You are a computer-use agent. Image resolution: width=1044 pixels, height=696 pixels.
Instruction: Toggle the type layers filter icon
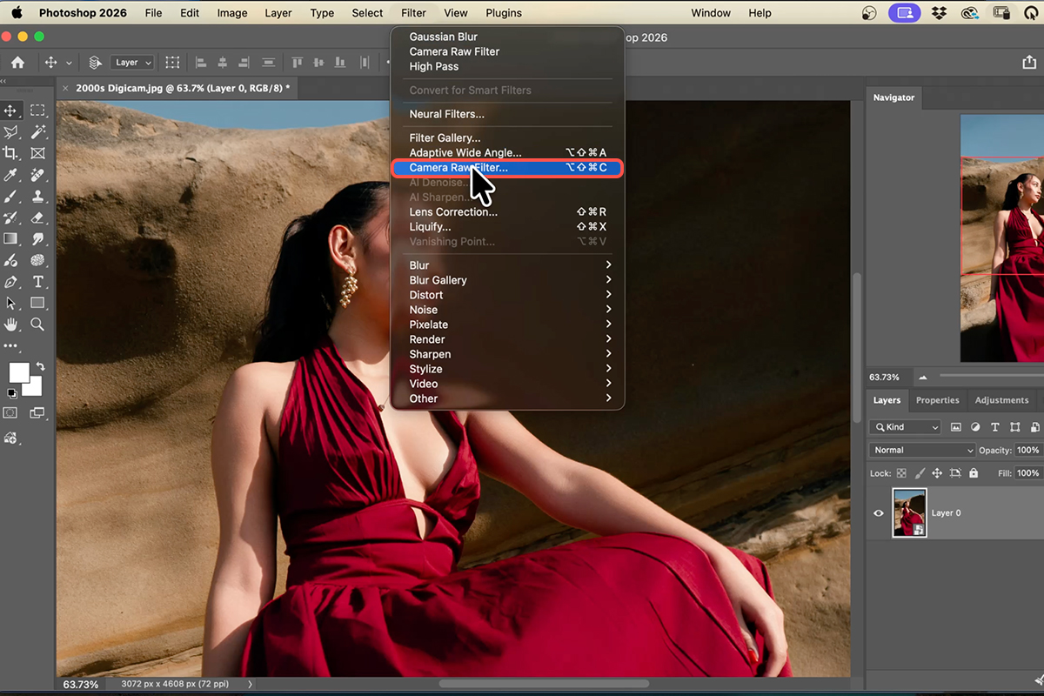[995, 427]
